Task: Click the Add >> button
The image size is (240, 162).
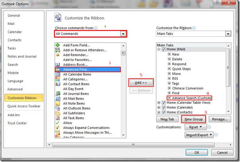Action: (141, 83)
